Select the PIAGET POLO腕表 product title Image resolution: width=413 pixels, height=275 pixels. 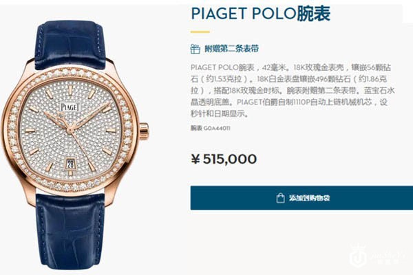click(x=260, y=14)
